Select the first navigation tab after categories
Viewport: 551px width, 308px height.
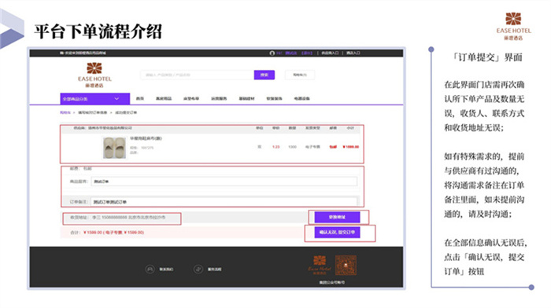140,98
